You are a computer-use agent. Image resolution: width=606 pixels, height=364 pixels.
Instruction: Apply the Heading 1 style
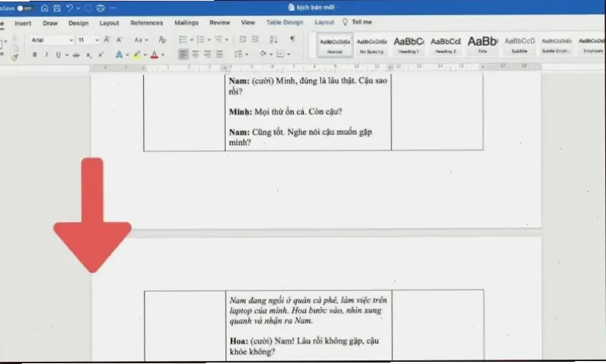(x=409, y=44)
